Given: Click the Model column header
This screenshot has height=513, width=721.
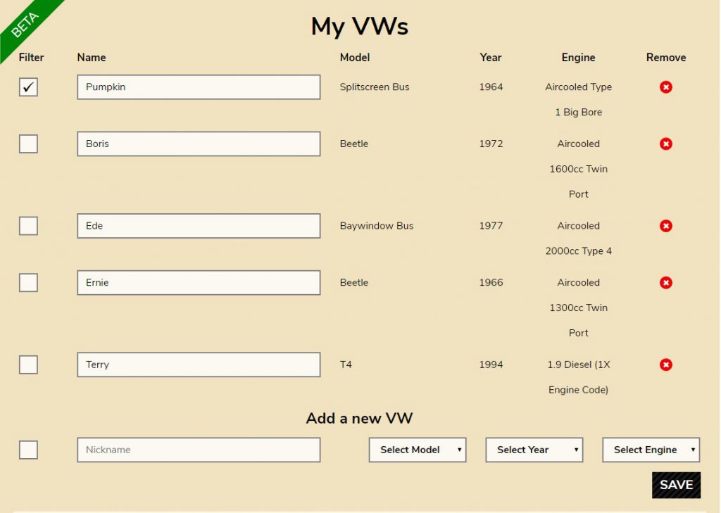Looking at the screenshot, I should pyautogui.click(x=355, y=58).
